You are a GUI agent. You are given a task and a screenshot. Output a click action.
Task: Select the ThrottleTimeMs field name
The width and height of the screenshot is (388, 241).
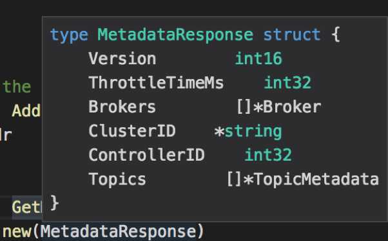(156, 83)
